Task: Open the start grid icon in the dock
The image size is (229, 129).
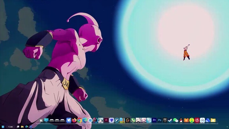Action: 41,120
